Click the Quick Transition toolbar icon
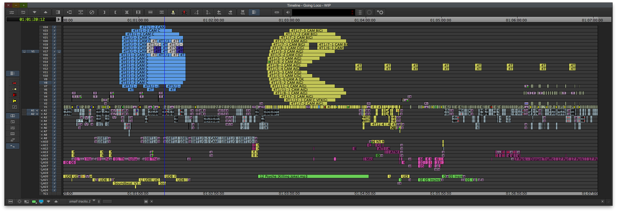The width and height of the screenshot is (617, 212). point(58,12)
